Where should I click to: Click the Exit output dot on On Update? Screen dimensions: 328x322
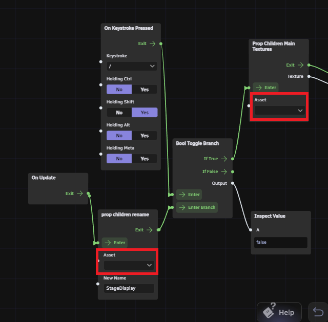pyautogui.click(x=88, y=194)
